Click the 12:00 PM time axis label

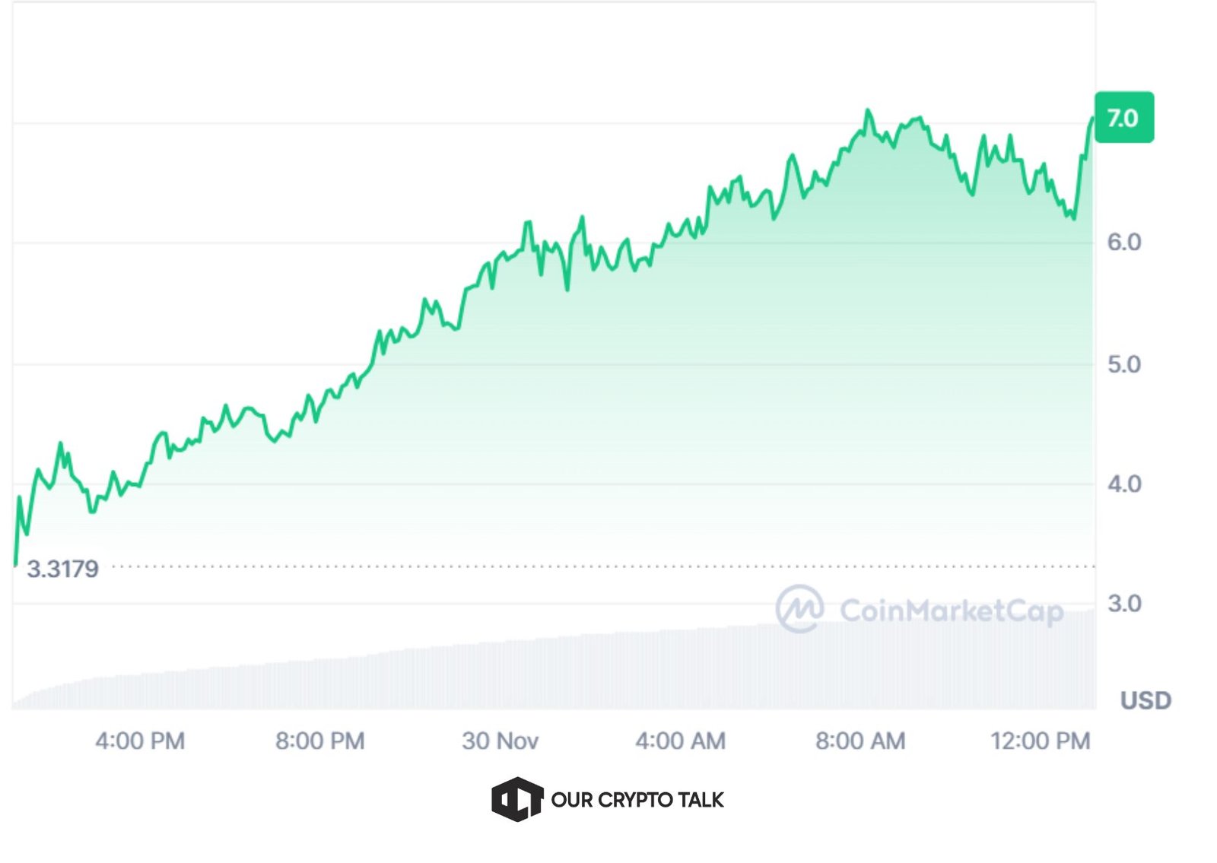tap(1040, 741)
